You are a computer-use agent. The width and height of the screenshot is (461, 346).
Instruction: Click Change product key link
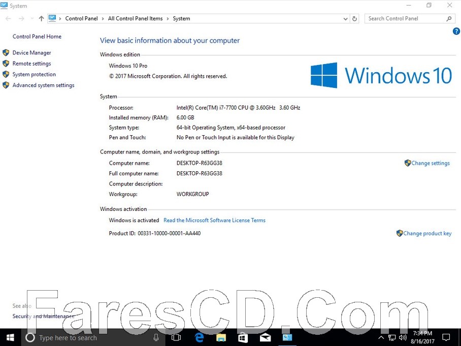(427, 233)
